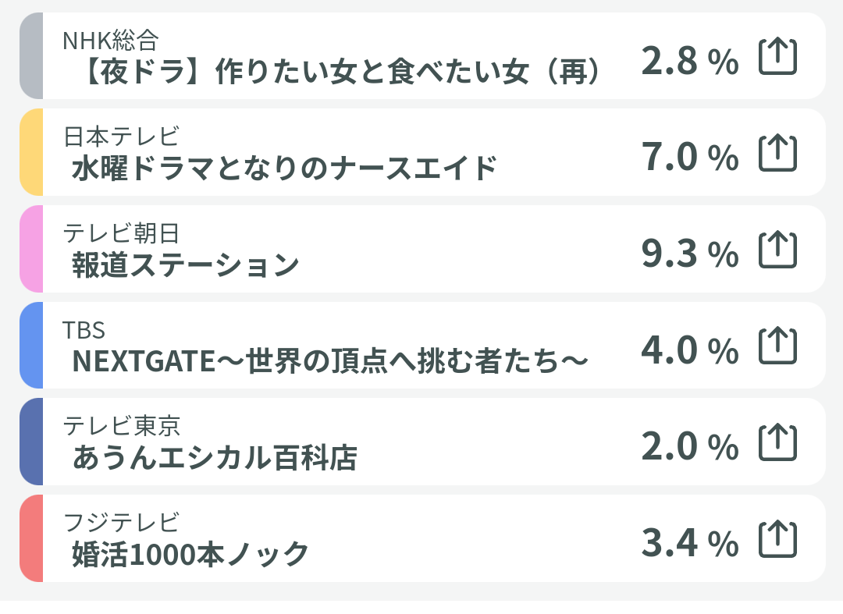Tap share icon for テレビ東京 row
The width and height of the screenshot is (843, 614).
[777, 442]
